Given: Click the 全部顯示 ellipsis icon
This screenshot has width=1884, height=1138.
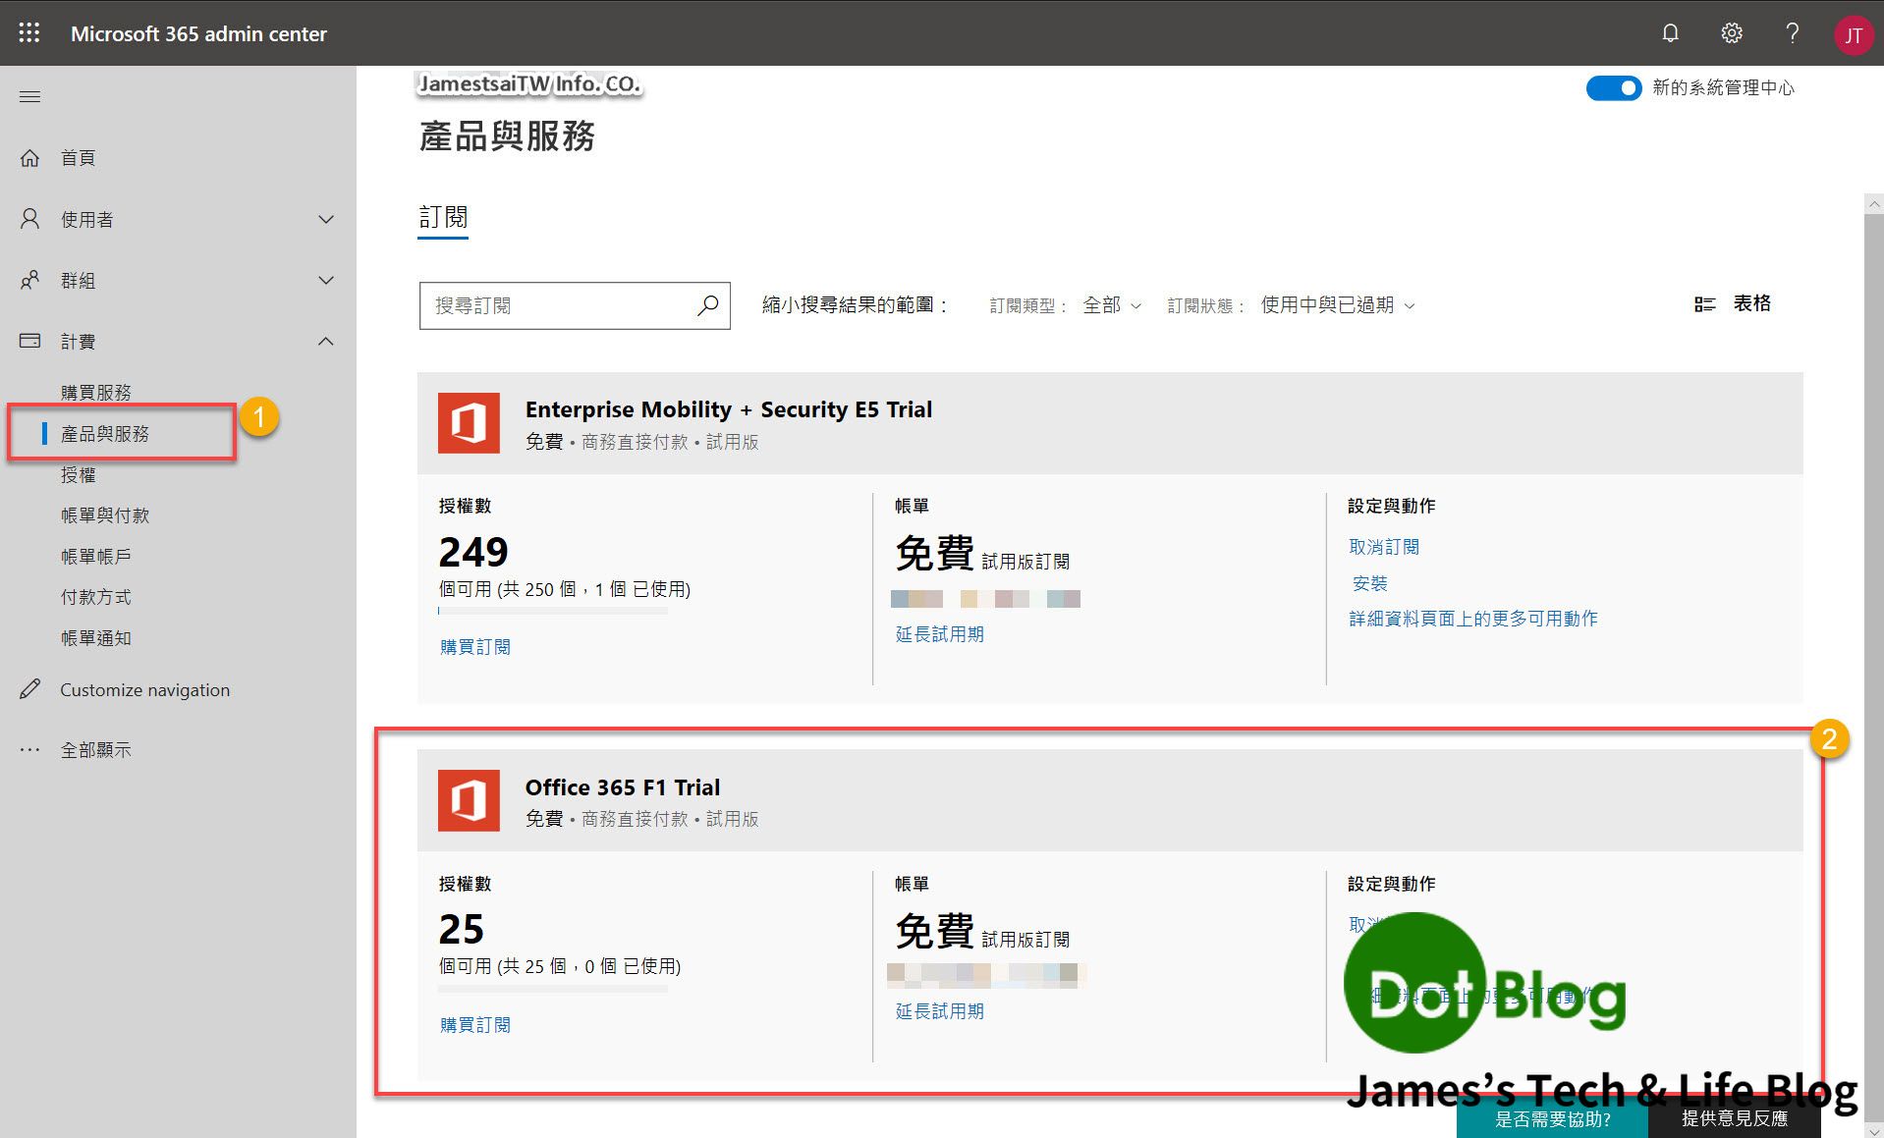Looking at the screenshot, I should point(30,750).
